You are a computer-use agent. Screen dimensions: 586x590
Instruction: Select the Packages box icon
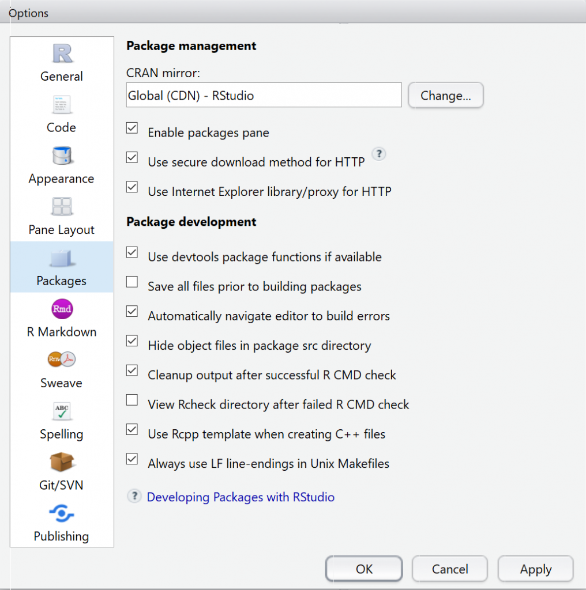pyautogui.click(x=62, y=258)
